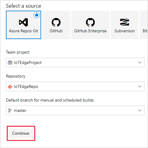The height and width of the screenshot is (148, 148).
Task: Open the Team project IoTEdgeProject dropdown
Action: (75, 62)
